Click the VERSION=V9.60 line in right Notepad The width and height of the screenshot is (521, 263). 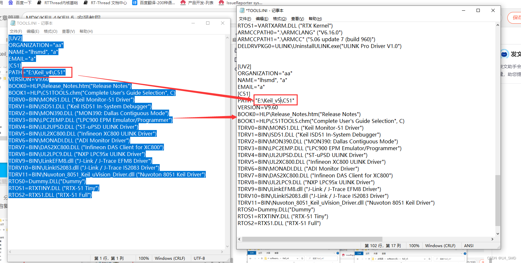pos(258,107)
